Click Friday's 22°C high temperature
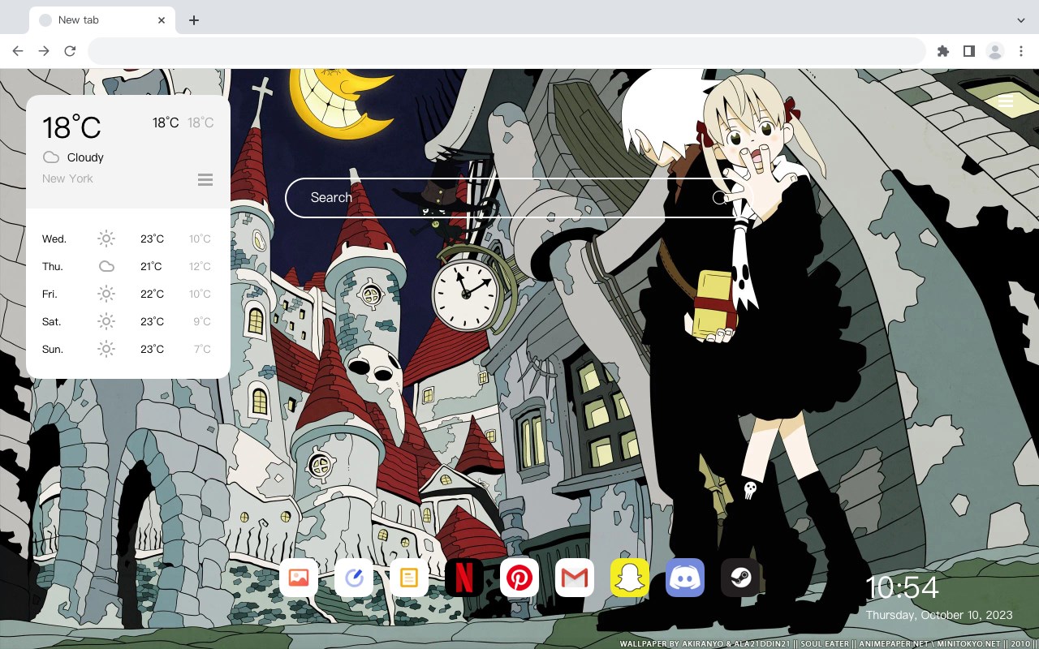 [x=152, y=294]
